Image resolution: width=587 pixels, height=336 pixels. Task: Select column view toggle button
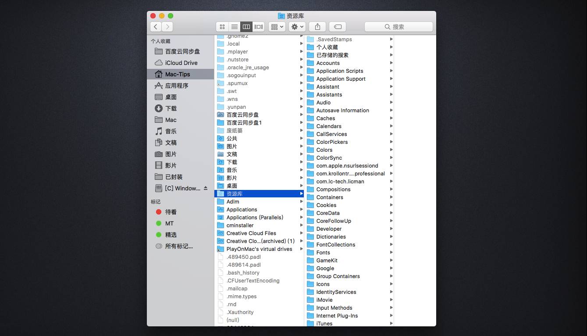[x=246, y=27]
